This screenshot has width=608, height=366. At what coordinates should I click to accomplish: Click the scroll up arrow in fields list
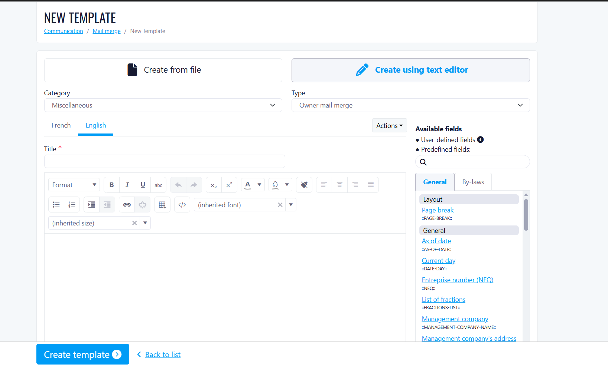tap(526, 194)
